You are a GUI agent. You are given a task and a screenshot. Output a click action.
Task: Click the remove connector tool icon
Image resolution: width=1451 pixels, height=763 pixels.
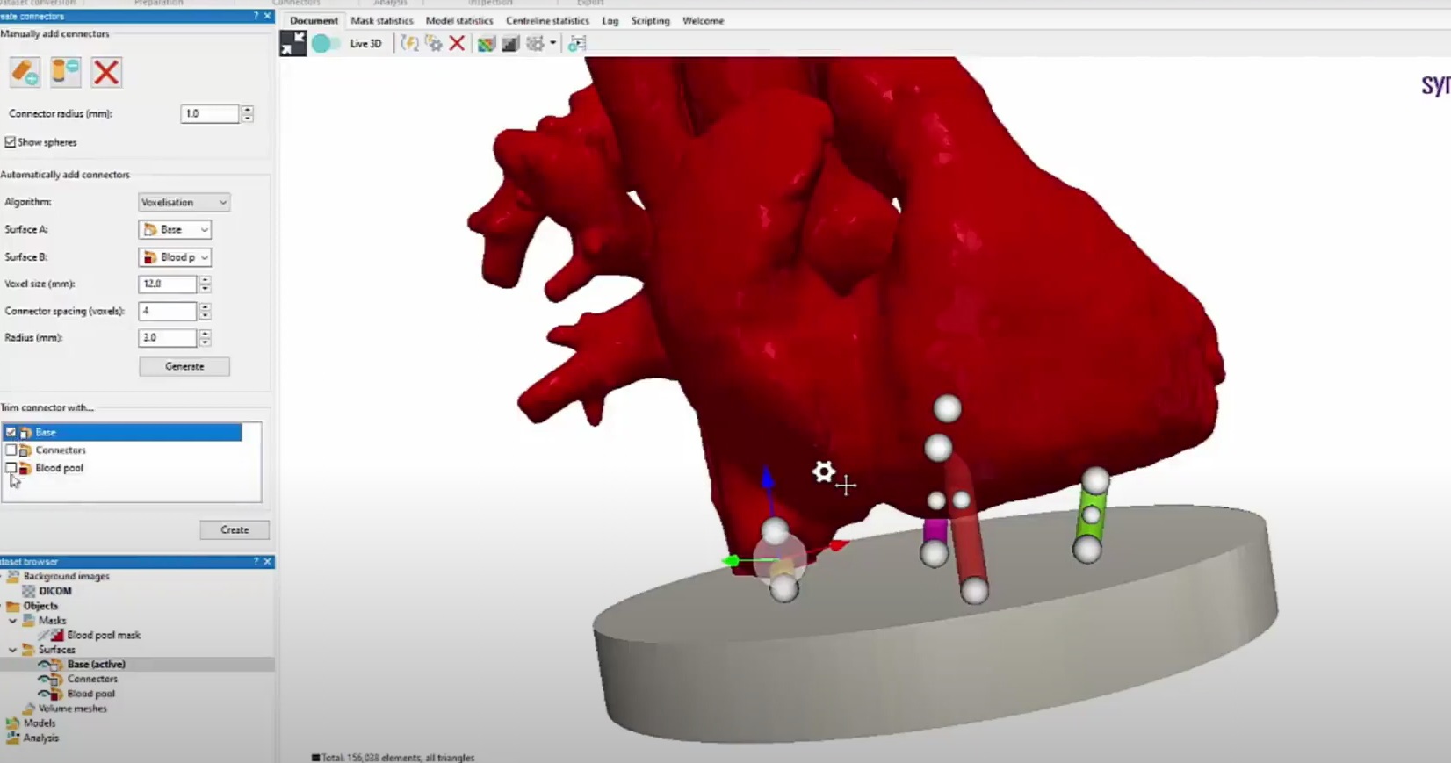[x=65, y=72]
